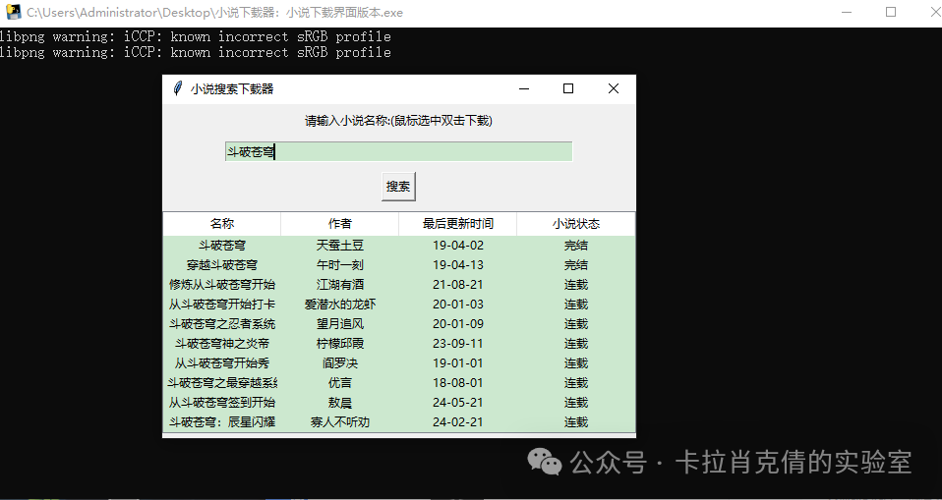
Task: Click update date 24-05-21
Action: [x=458, y=403]
